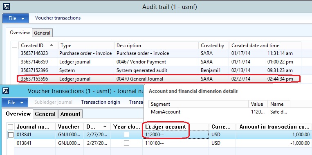The width and height of the screenshot is (312, 155).
Task: Toggle select-all checkbox in voucher grid header
Action: [x=10, y=127]
